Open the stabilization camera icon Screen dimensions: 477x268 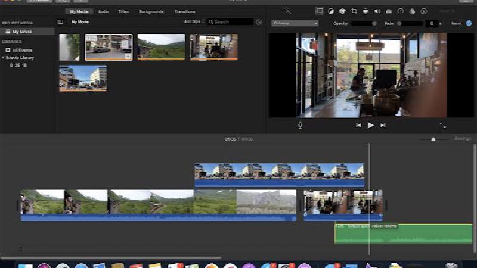(x=366, y=11)
